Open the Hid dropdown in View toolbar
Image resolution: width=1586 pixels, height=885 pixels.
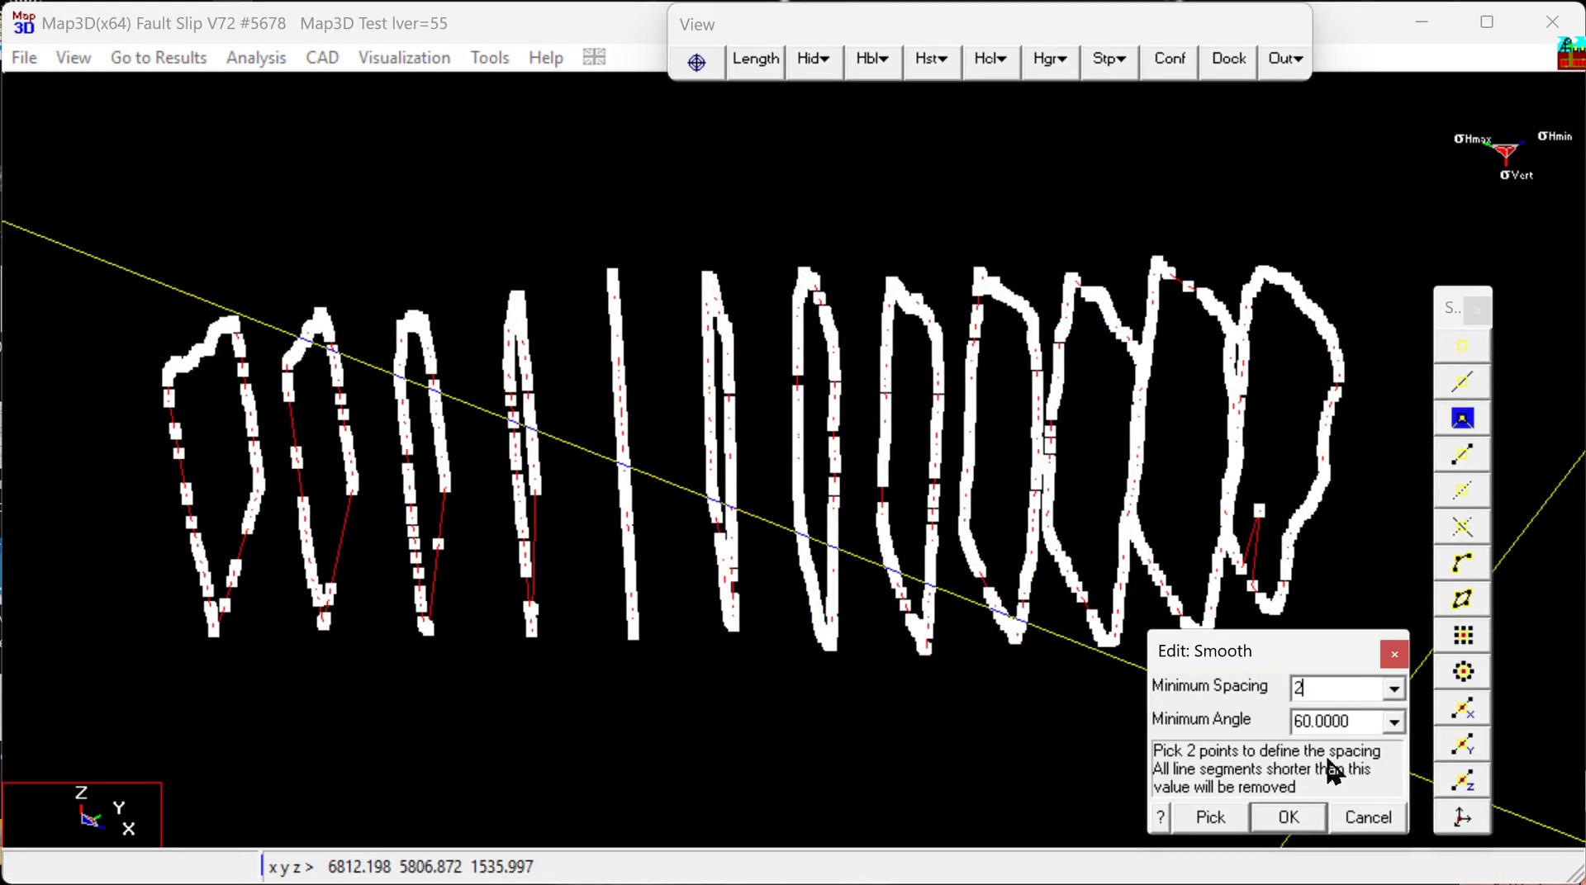pos(813,59)
